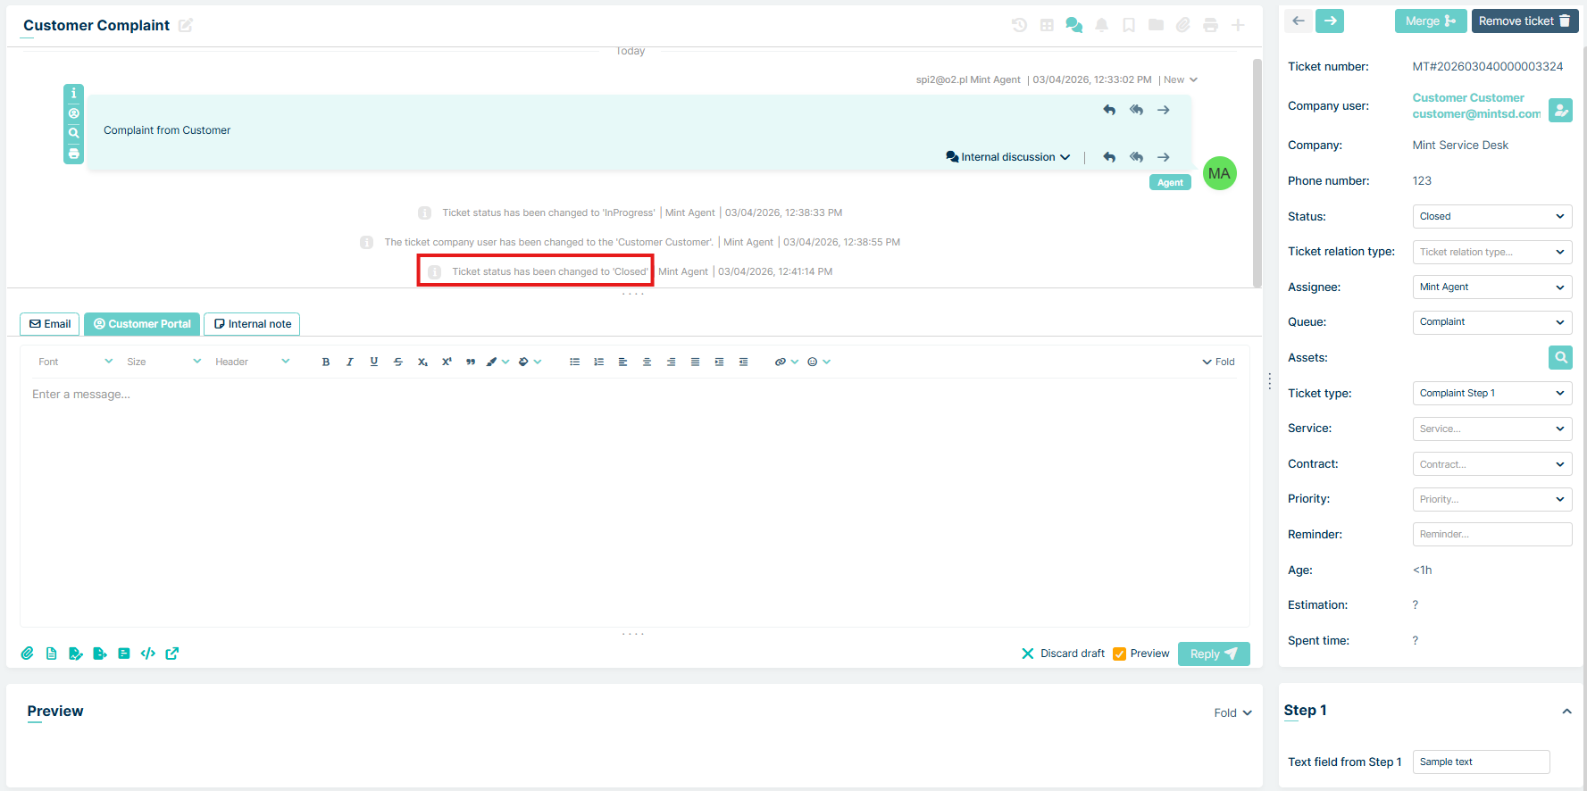Click the Remove ticket button
Image resolution: width=1587 pixels, height=791 pixels.
coord(1524,21)
